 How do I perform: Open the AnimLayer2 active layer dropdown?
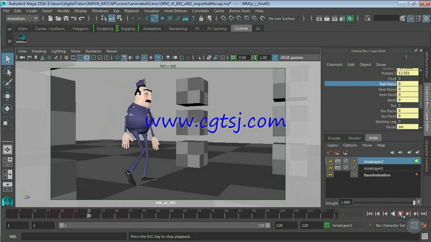tap(349, 225)
